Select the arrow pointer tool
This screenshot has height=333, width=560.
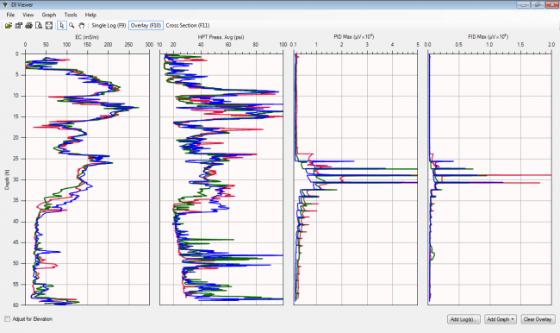(62, 25)
